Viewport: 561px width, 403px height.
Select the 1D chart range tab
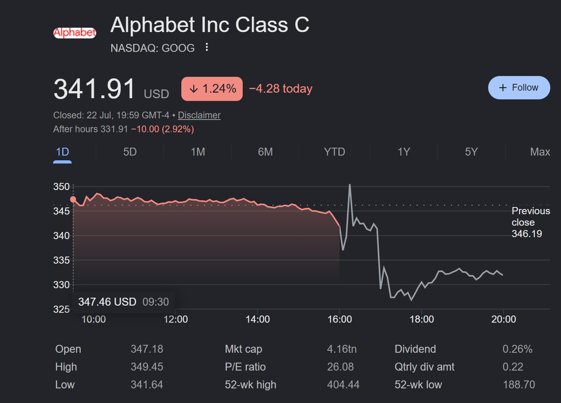click(63, 152)
